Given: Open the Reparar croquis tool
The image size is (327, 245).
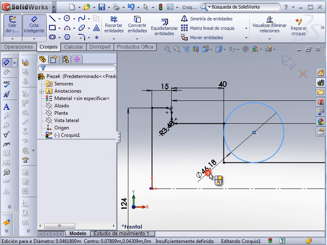Looking at the screenshot, I should tap(298, 25).
